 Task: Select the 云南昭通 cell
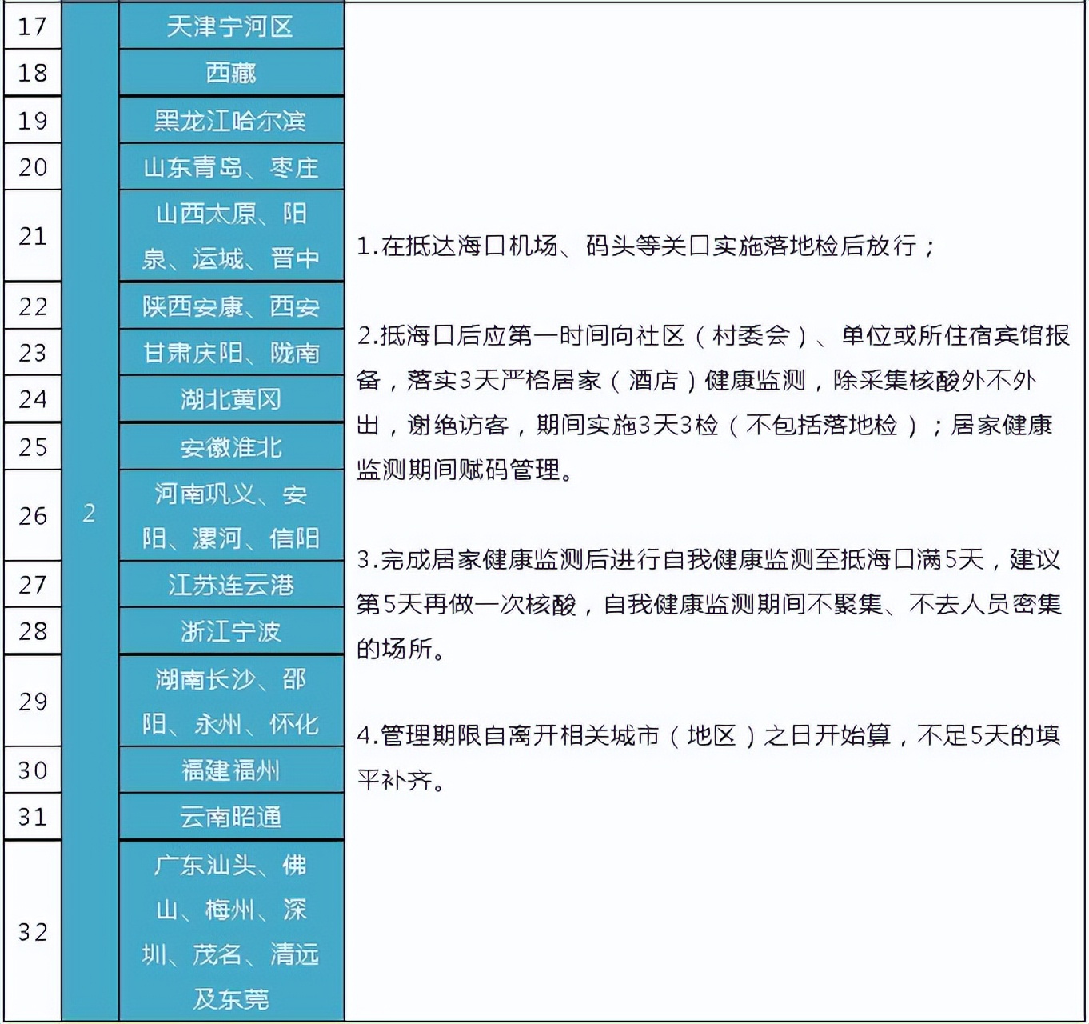click(x=231, y=817)
